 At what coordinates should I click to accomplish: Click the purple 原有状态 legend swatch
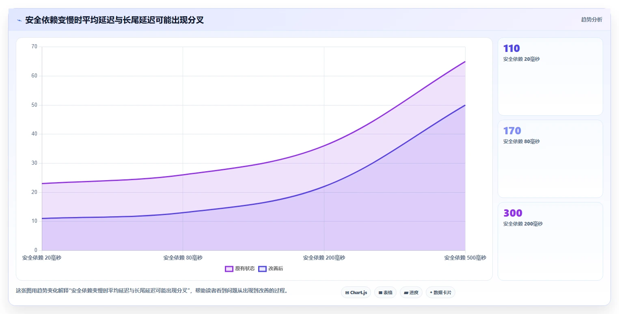tap(229, 269)
